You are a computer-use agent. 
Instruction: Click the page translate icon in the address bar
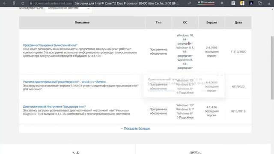[189, 3]
